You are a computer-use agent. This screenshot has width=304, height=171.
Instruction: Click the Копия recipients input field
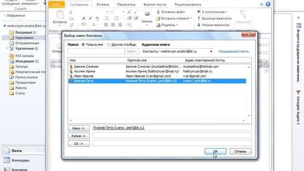coord(172,135)
